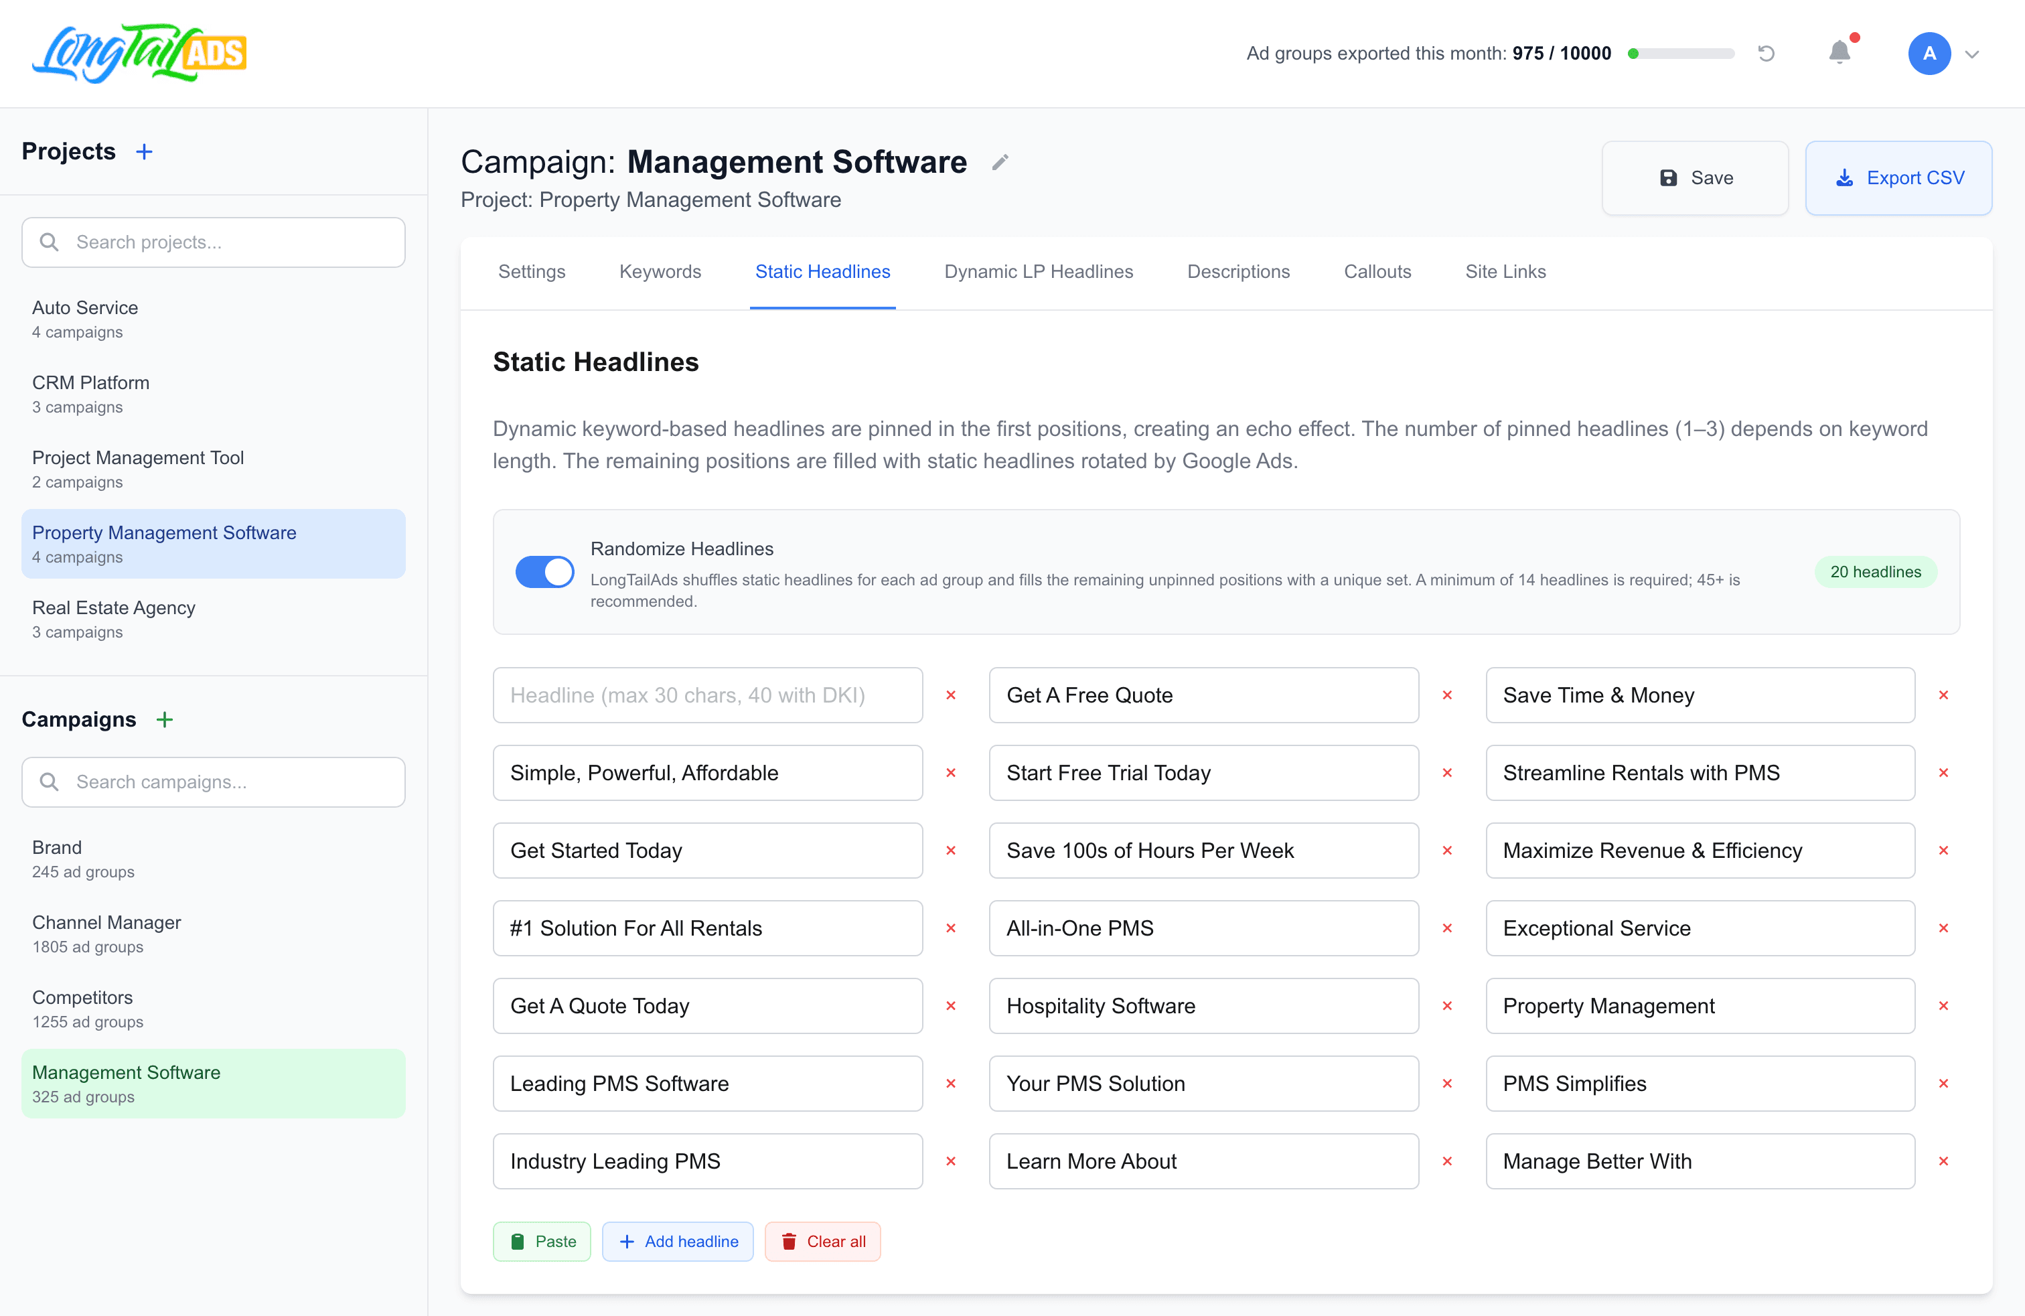Image resolution: width=2025 pixels, height=1316 pixels.
Task: Open the account avatar dropdown
Action: click(x=1929, y=53)
